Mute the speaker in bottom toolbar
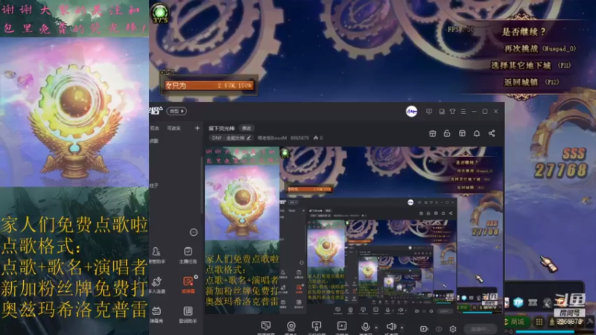The image size is (596, 335). coord(390,327)
